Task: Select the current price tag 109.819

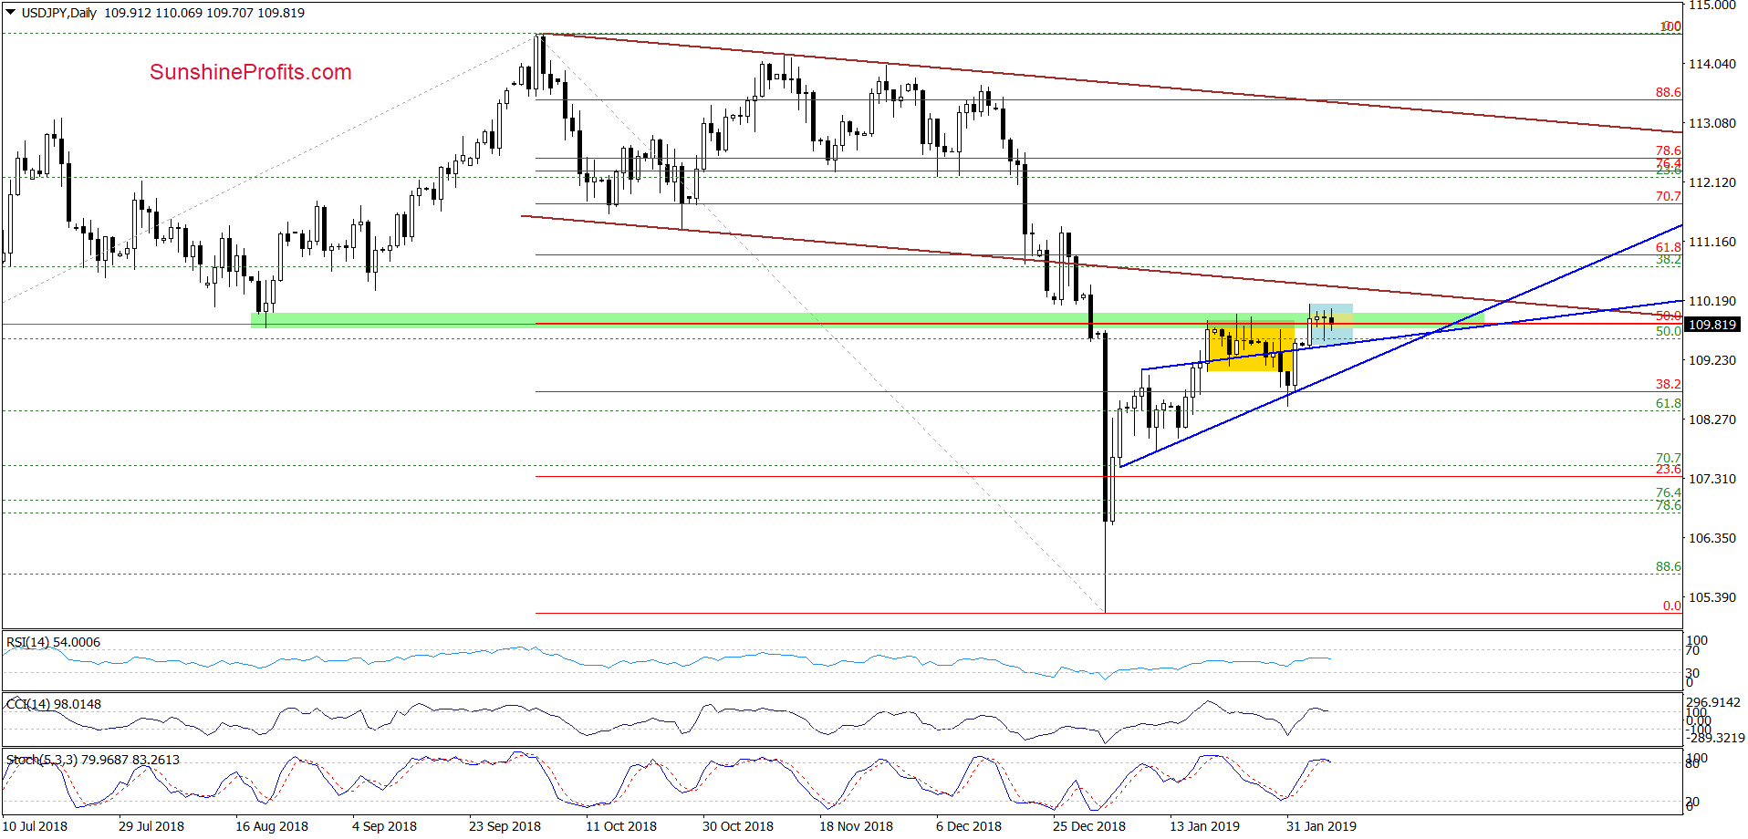Action: (1712, 325)
